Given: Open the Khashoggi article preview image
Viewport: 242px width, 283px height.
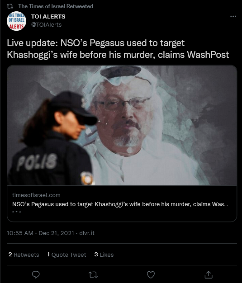Looking at the screenshot, I should point(122,125).
